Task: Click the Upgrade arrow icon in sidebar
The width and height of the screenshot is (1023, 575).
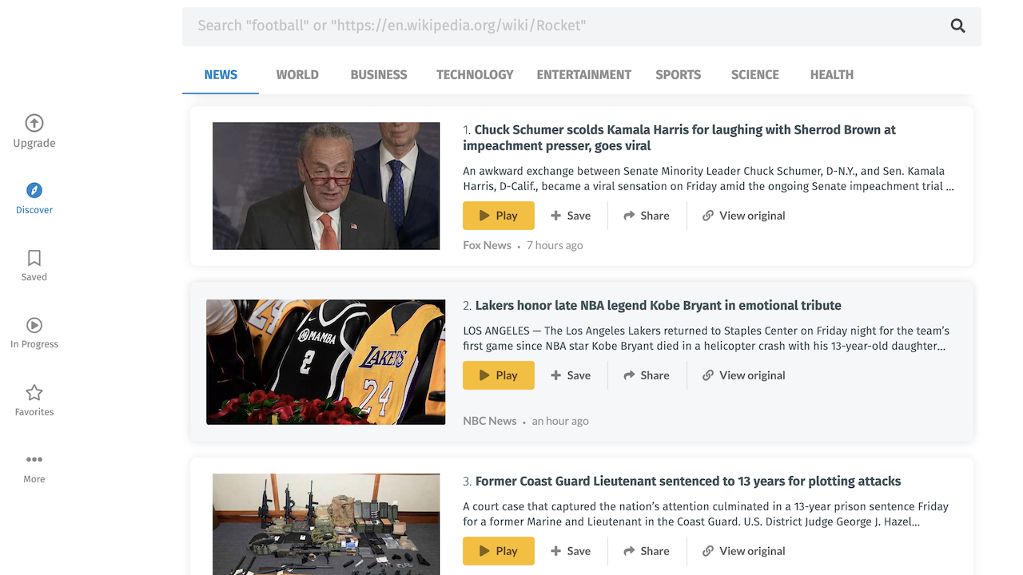Action: pos(34,123)
